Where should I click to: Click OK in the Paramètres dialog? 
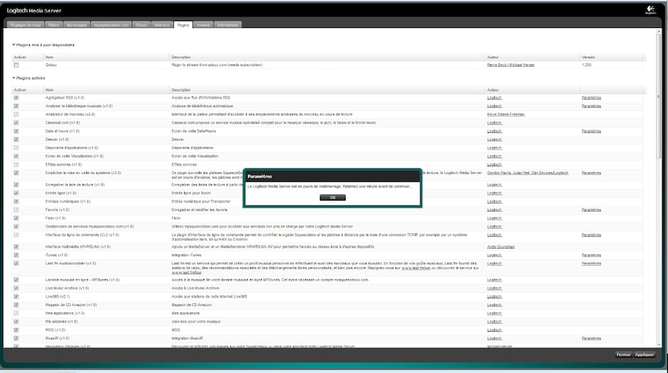[x=332, y=197]
